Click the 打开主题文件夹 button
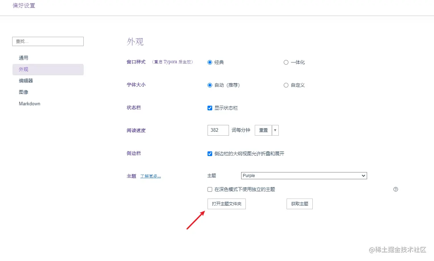This screenshot has height=261, width=434. pyautogui.click(x=226, y=204)
